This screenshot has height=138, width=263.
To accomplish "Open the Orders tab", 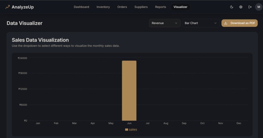I will point(122,7).
